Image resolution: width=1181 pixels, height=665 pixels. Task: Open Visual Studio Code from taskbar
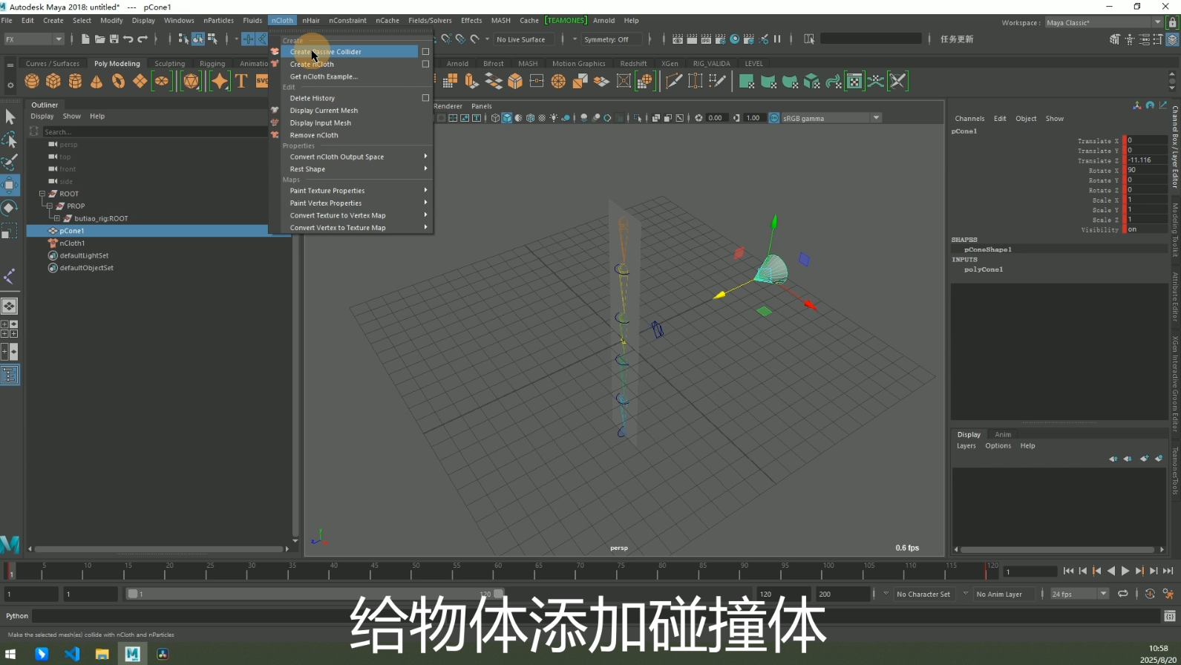coord(72,654)
